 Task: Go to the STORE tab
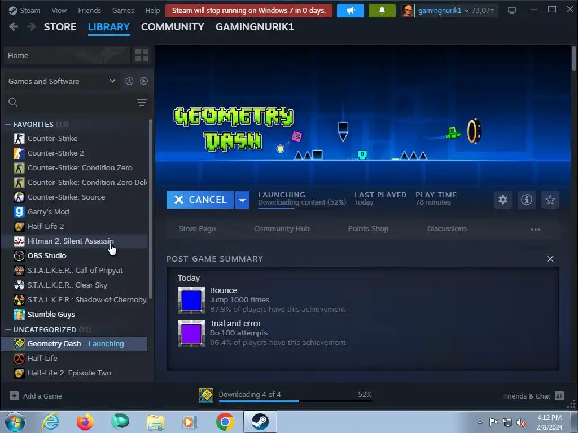tap(60, 27)
